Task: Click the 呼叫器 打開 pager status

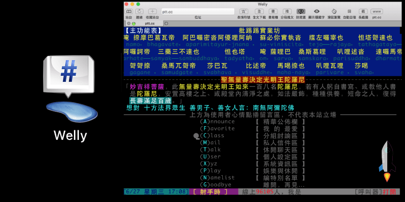Action: (375, 192)
